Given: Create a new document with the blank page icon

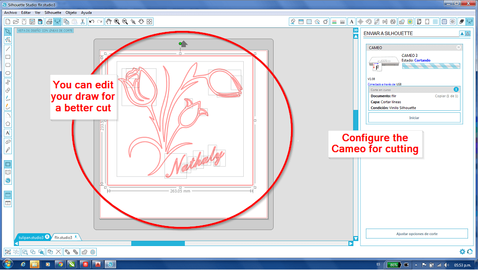Looking at the screenshot, I should pyautogui.click(x=8, y=21).
